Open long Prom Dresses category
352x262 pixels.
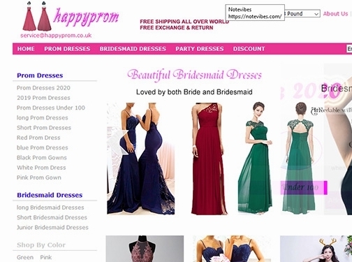tap(43, 118)
